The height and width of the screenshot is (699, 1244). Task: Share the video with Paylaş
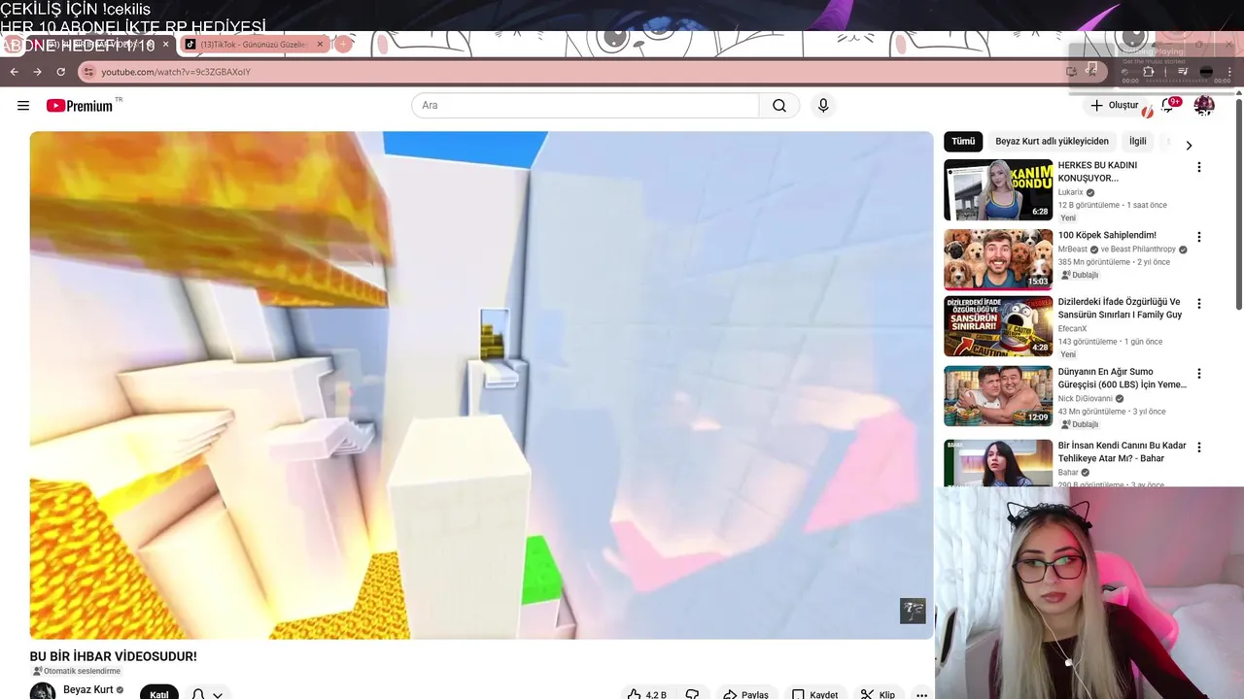(745, 694)
